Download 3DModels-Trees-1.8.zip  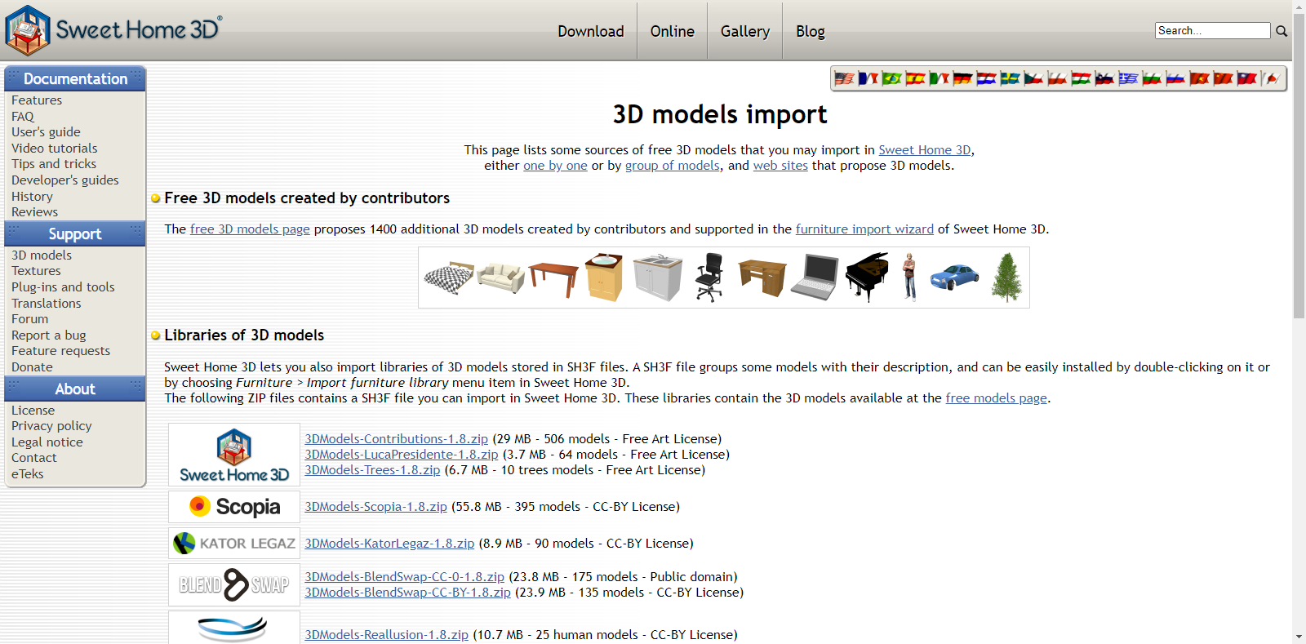tap(372, 470)
